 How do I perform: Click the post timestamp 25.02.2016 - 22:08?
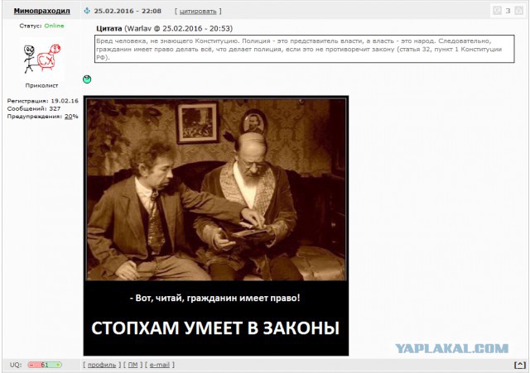point(128,11)
